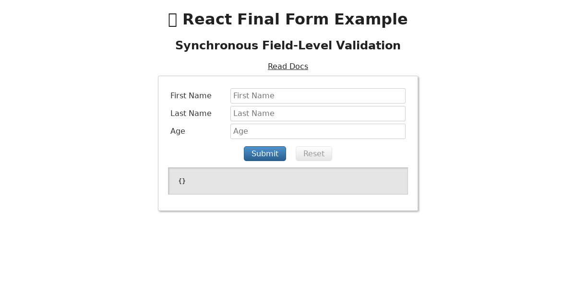Screen dimensions: 576x302
Task: Click the Last Name field label
Action: (x=191, y=113)
